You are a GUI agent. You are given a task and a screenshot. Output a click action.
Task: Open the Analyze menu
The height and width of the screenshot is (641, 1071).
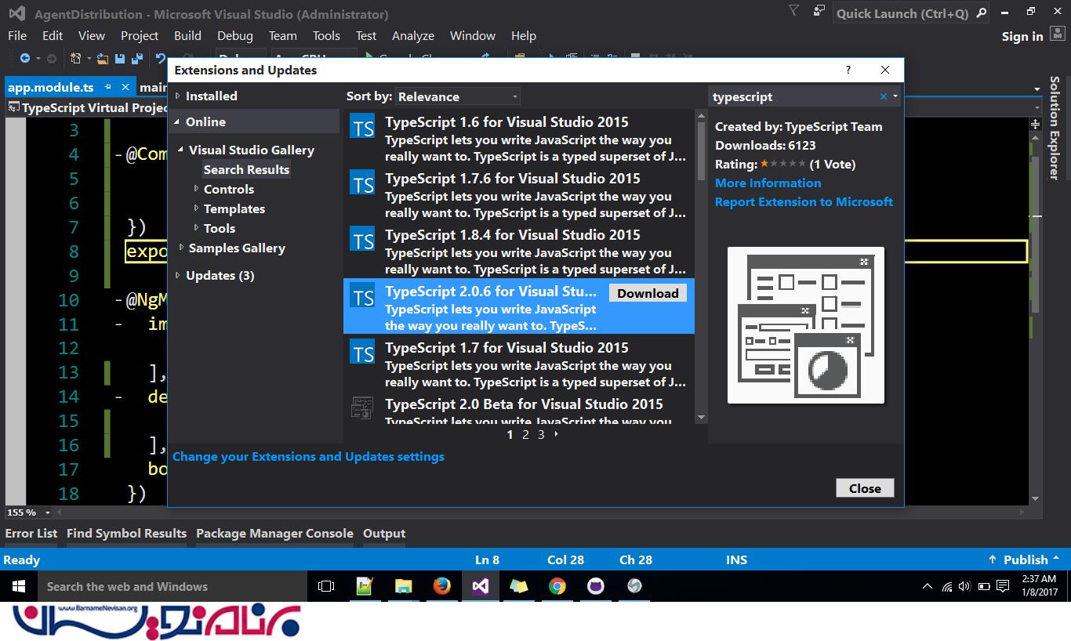click(413, 35)
